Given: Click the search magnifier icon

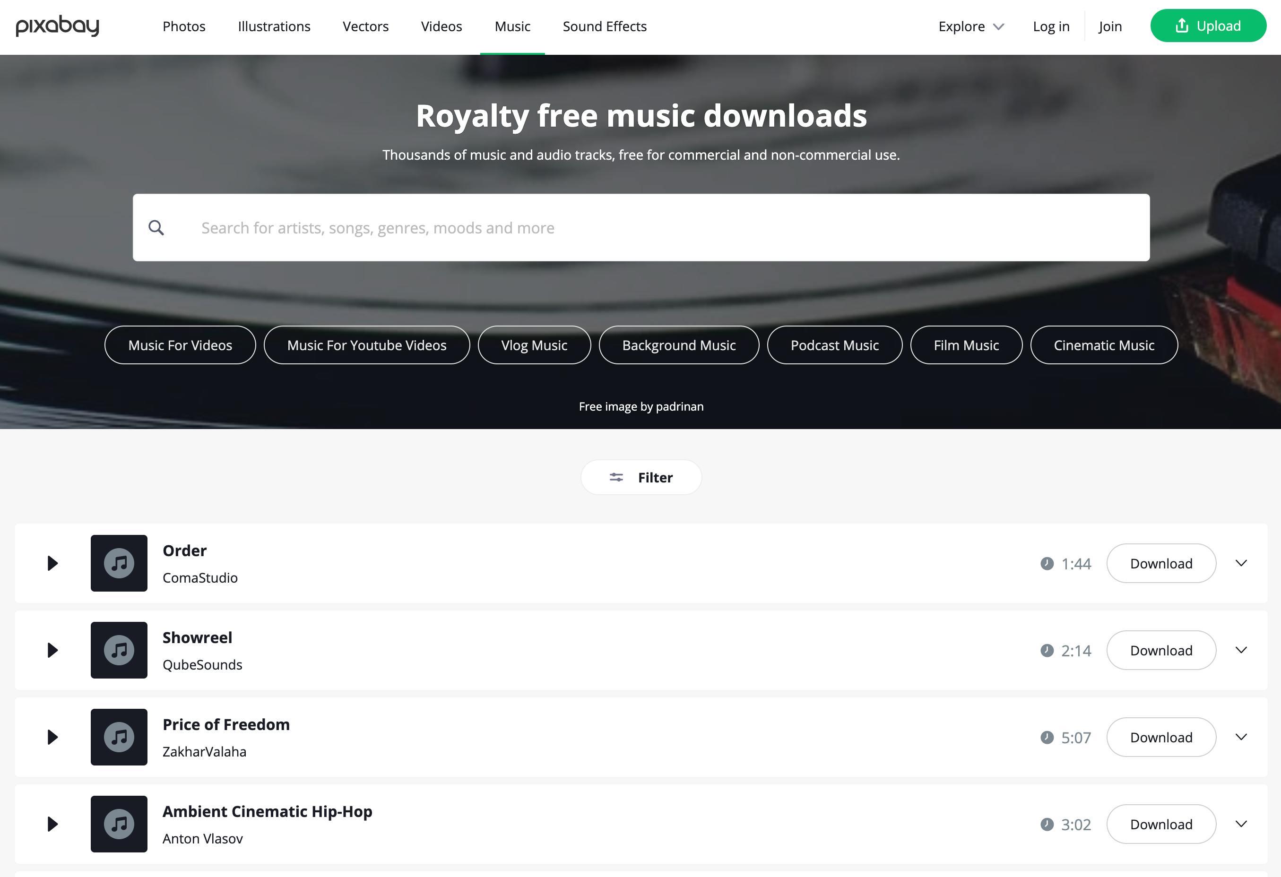Looking at the screenshot, I should (156, 227).
